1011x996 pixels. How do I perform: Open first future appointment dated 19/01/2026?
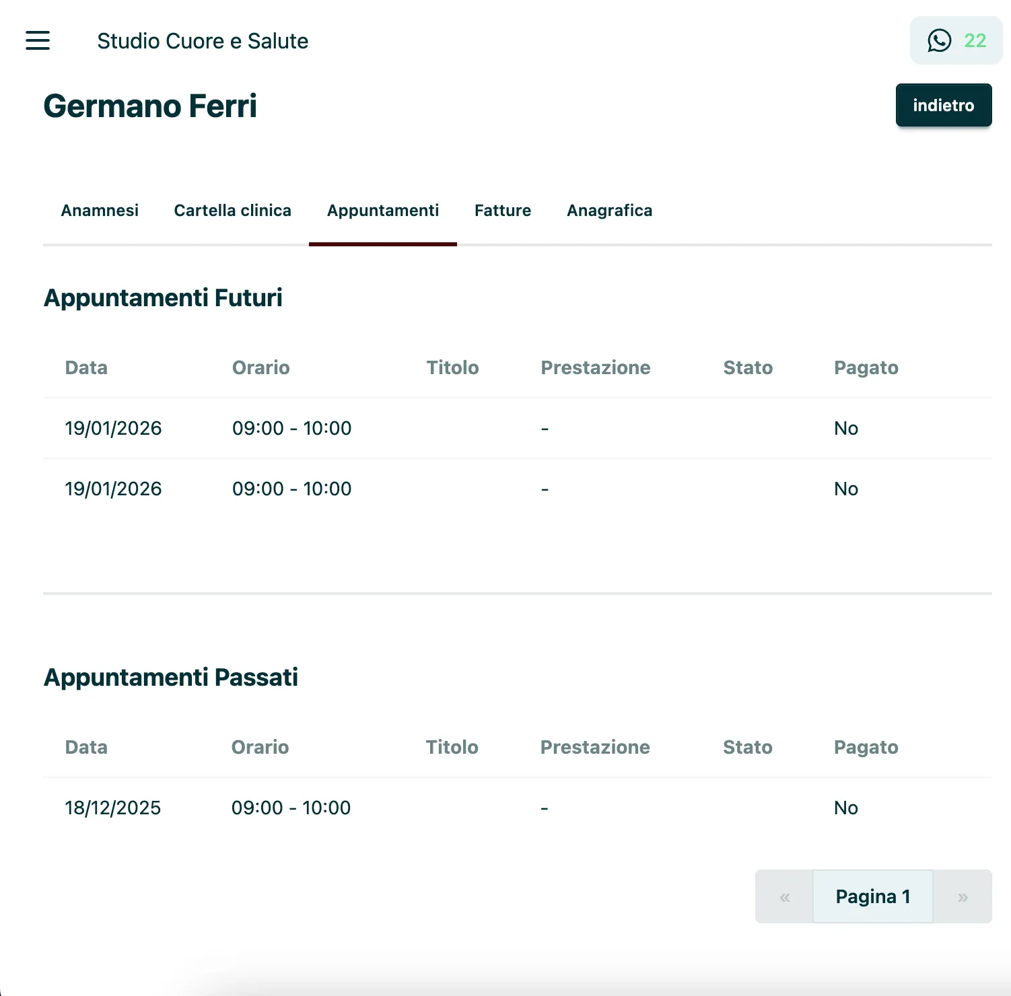point(113,428)
